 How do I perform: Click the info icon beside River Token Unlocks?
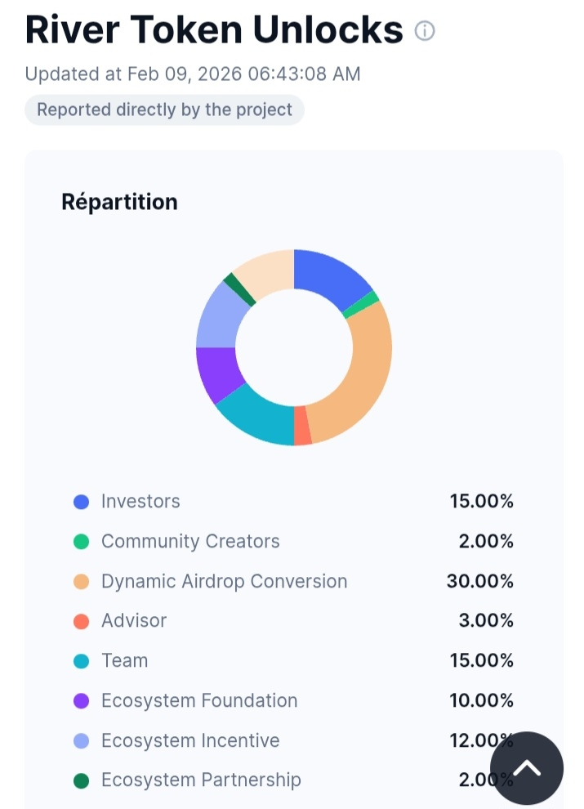point(425,31)
